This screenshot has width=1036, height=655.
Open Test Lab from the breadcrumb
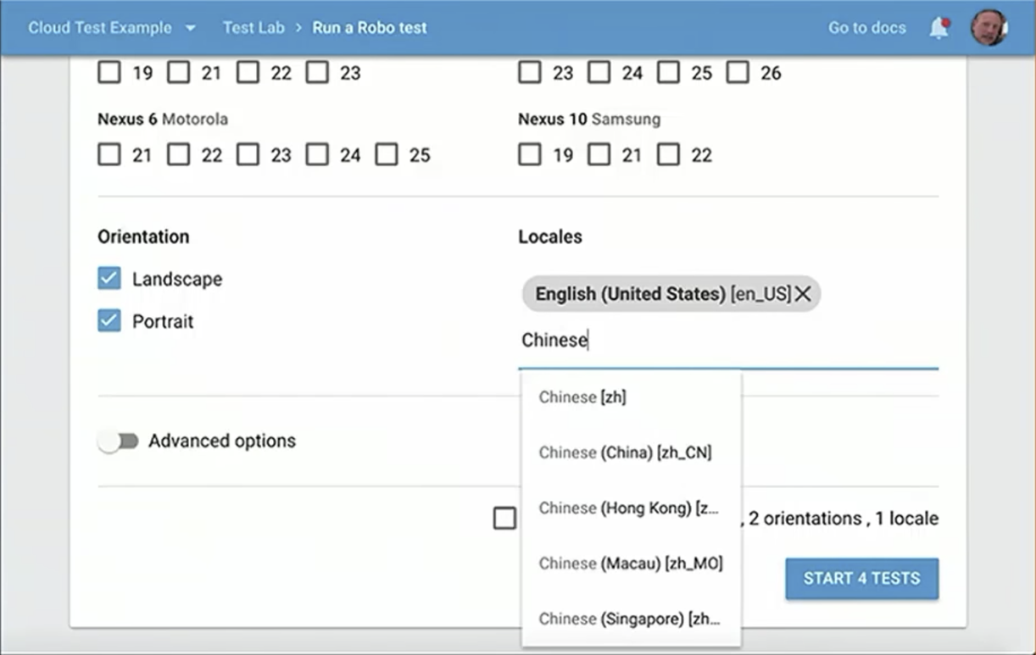(253, 27)
